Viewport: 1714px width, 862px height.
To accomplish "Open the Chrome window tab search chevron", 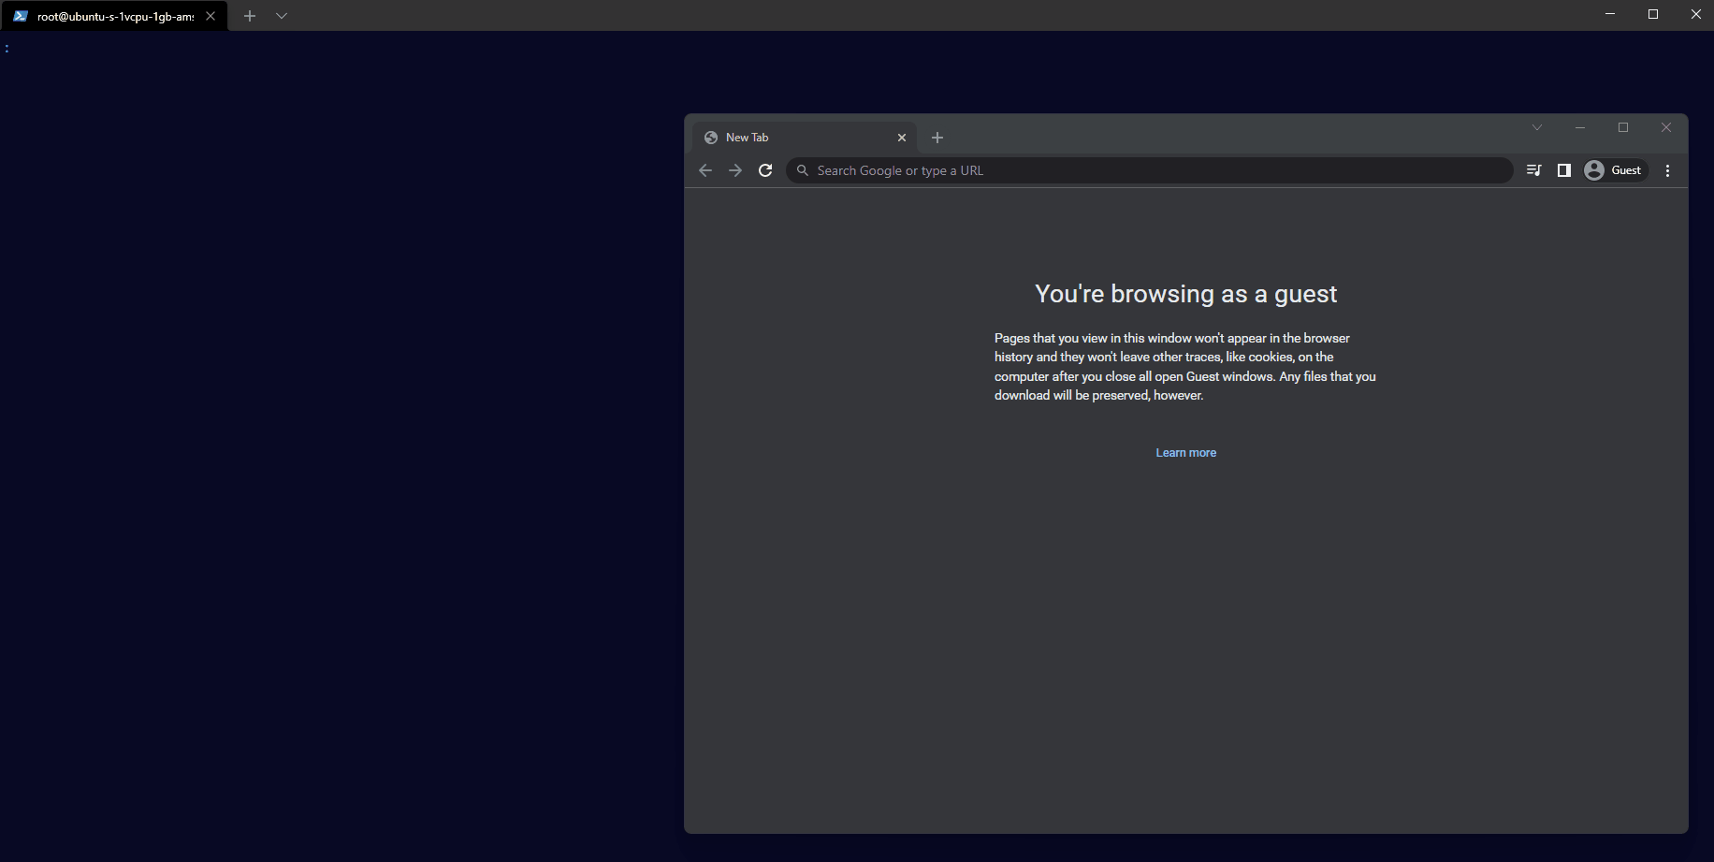I will (1537, 127).
